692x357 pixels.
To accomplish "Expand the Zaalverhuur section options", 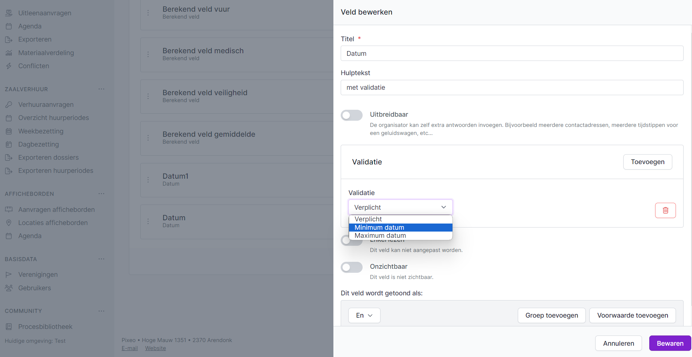I will point(101,89).
